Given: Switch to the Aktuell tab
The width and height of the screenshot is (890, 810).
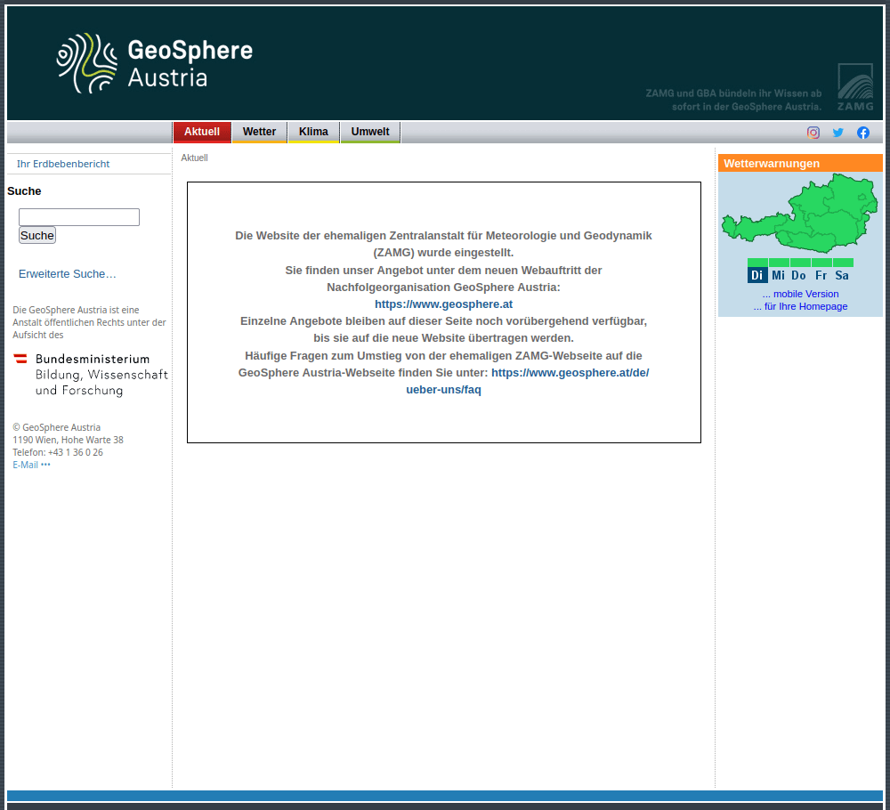Looking at the screenshot, I should pos(201,132).
